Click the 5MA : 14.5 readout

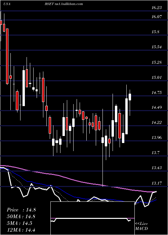(19, 223)
